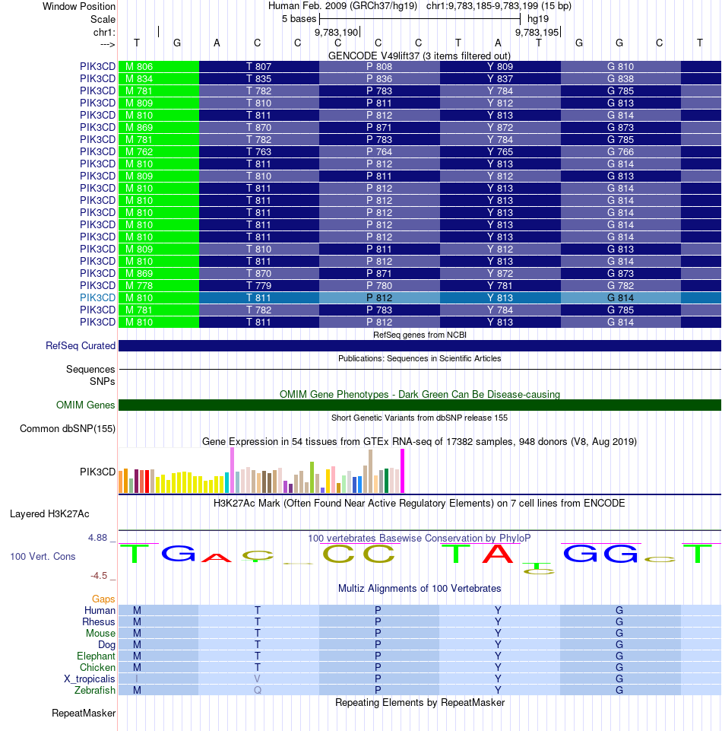Click the PIK3CD GTEx expression label
The image size is (722, 731).
pos(97,472)
